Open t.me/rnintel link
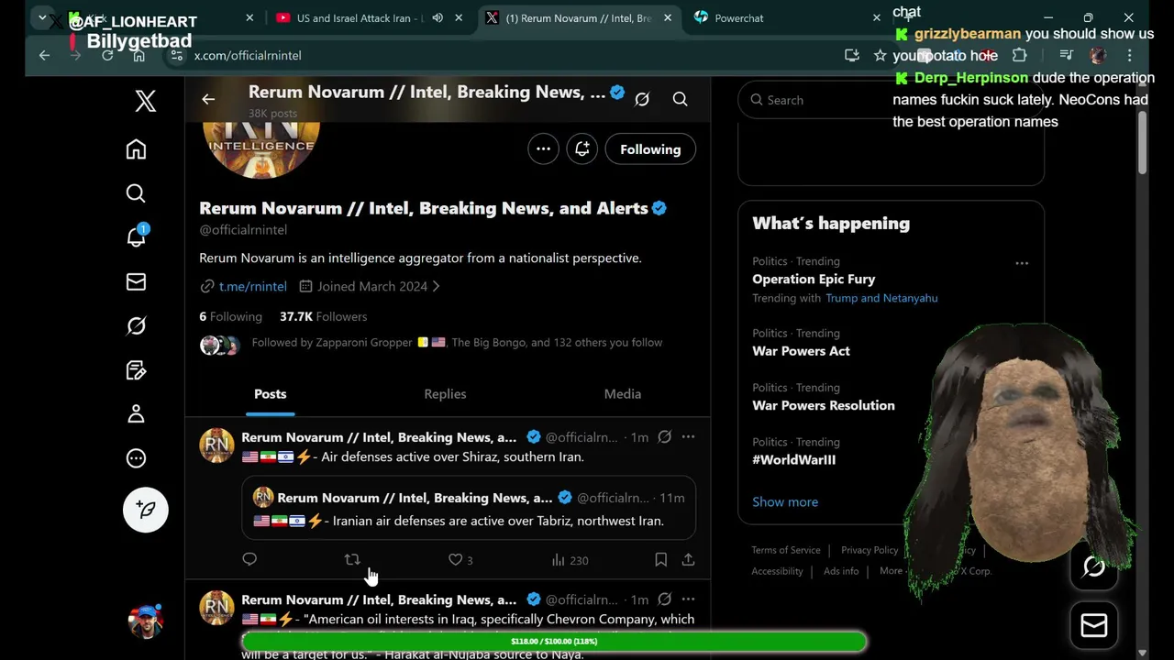 (x=252, y=286)
